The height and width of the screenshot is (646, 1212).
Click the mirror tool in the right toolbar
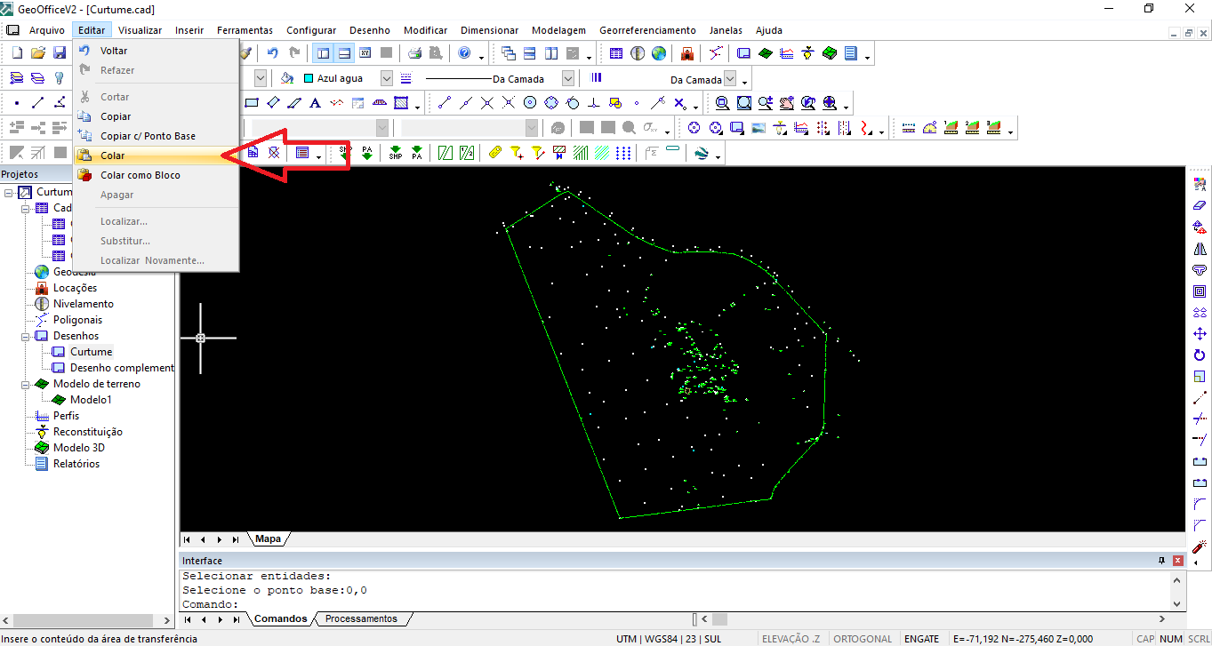[1200, 249]
